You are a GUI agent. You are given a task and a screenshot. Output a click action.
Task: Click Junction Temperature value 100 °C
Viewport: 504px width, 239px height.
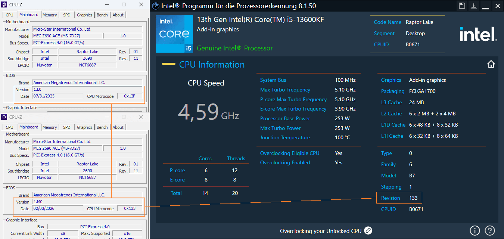pos(342,137)
